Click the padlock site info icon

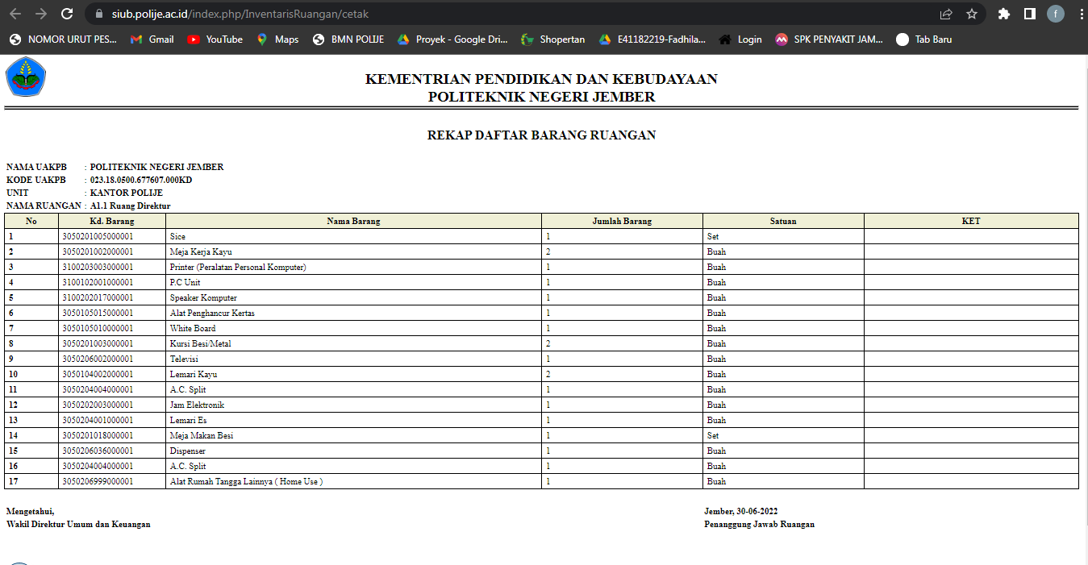[99, 14]
